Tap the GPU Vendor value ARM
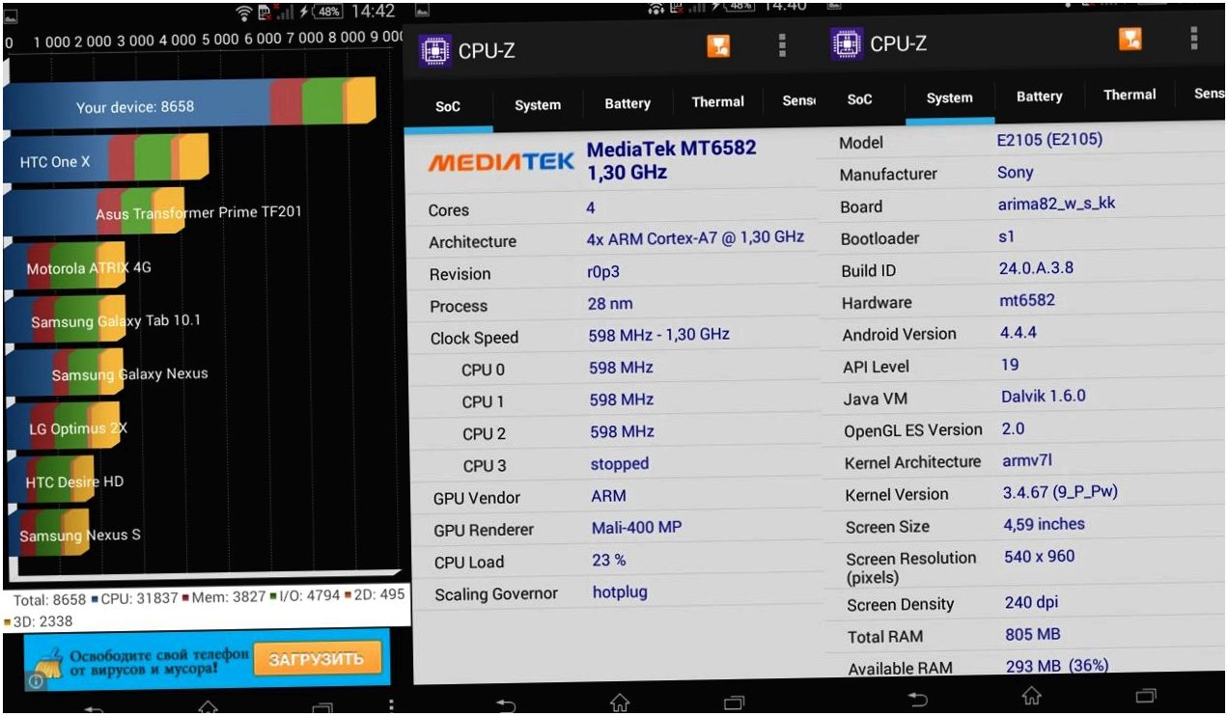 point(609,496)
